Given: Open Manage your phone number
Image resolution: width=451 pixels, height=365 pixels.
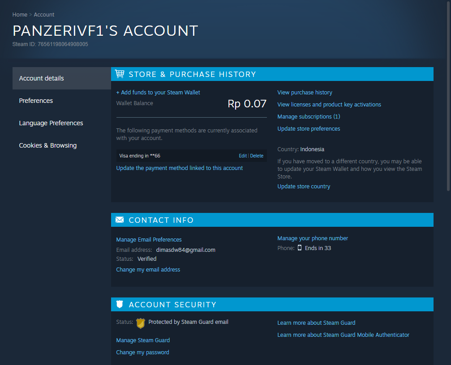Looking at the screenshot, I should 313,238.
